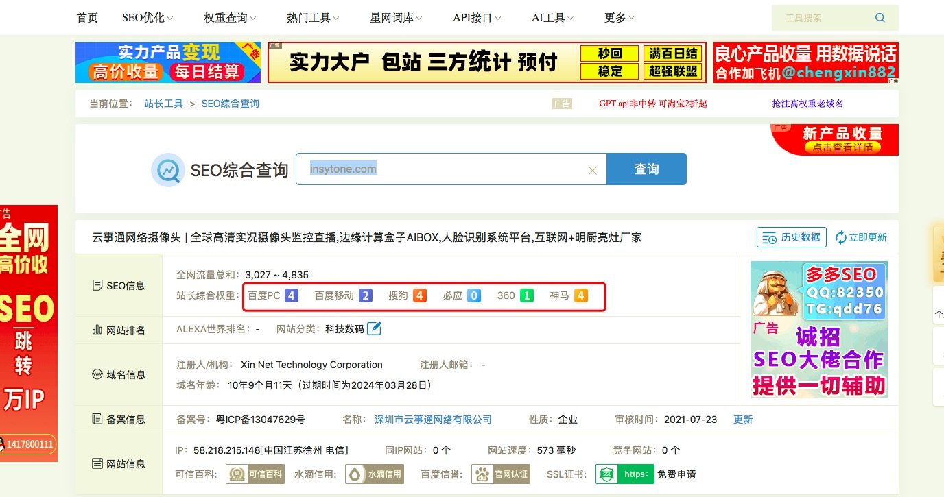Select 首页 in the top navigation
Viewport: 944px width, 497px height.
(87, 17)
